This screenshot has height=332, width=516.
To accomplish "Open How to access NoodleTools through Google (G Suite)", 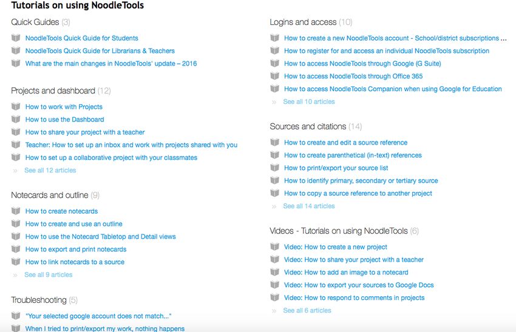I will point(362,64).
